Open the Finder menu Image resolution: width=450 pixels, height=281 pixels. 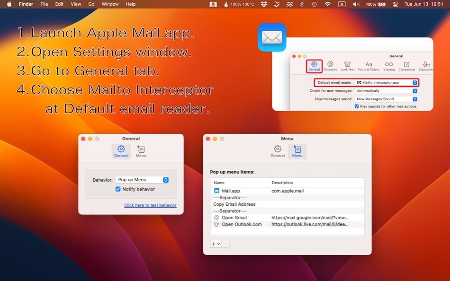pyautogui.click(x=26, y=4)
